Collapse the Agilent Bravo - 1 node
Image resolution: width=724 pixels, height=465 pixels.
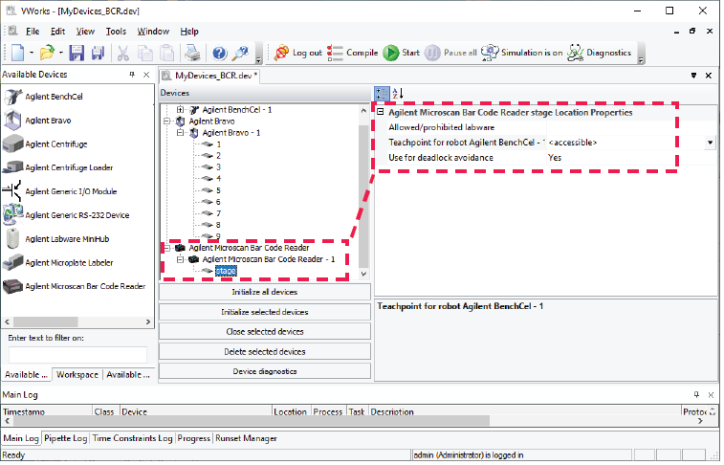click(x=181, y=133)
